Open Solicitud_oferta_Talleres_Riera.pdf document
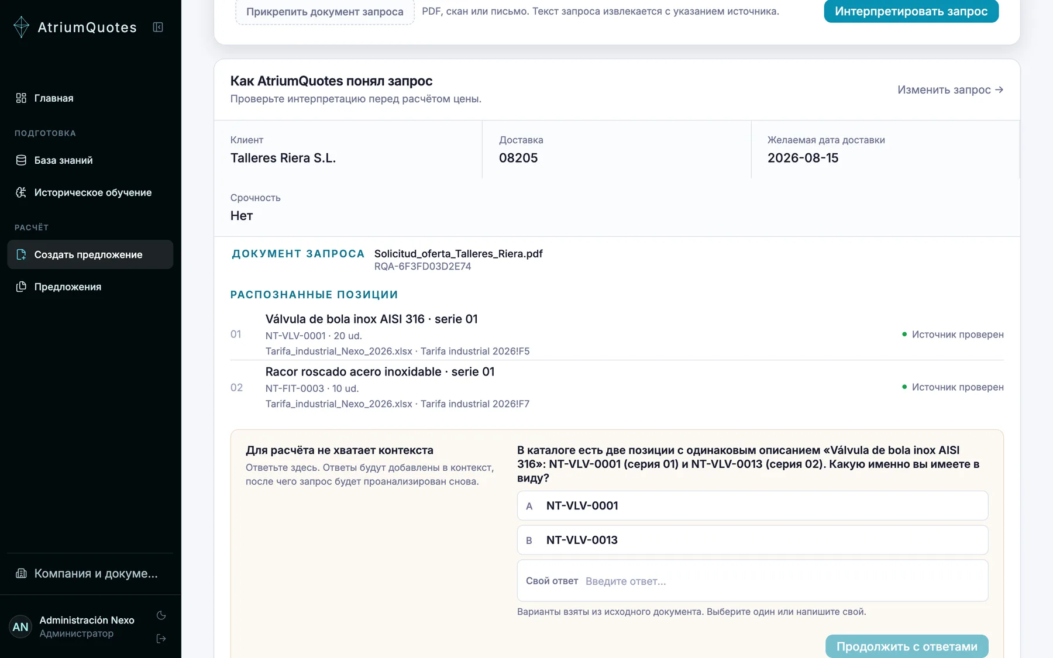1053x658 pixels. [458, 253]
